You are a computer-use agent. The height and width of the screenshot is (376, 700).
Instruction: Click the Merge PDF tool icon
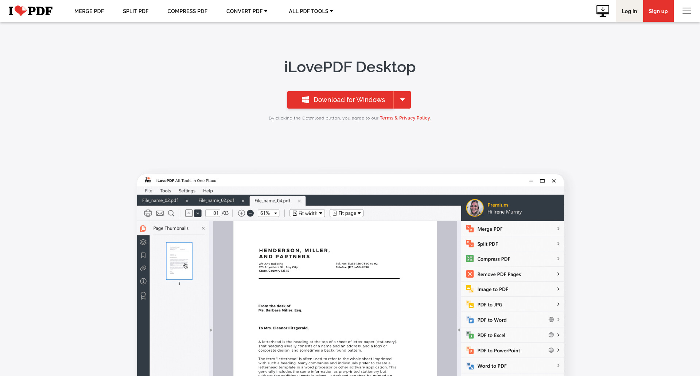(470, 228)
